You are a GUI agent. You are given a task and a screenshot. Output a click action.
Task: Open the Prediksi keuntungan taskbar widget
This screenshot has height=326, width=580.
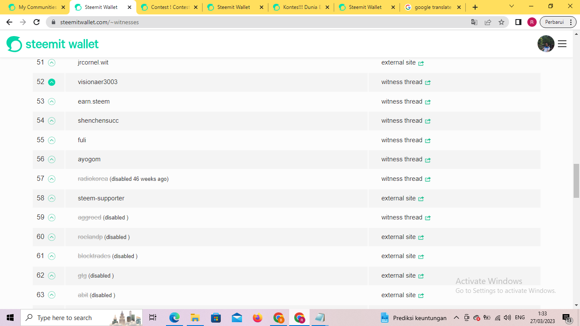pyautogui.click(x=414, y=318)
